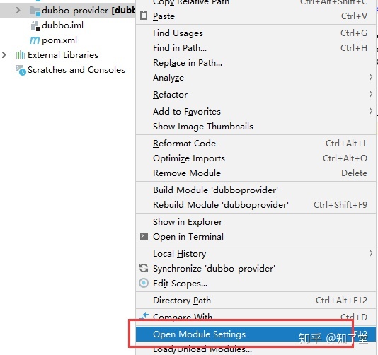378x355 pixels.
Task: Select External Libraries tree row
Action: point(63,55)
